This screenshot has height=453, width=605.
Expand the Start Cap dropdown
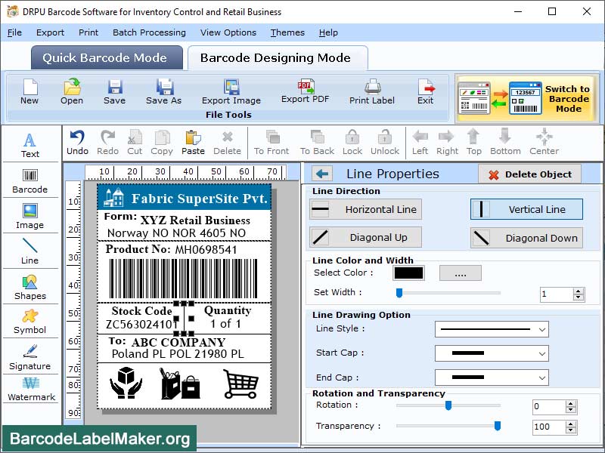(x=492, y=353)
